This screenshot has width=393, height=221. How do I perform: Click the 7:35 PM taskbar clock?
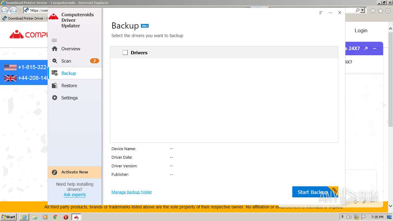click(377, 217)
